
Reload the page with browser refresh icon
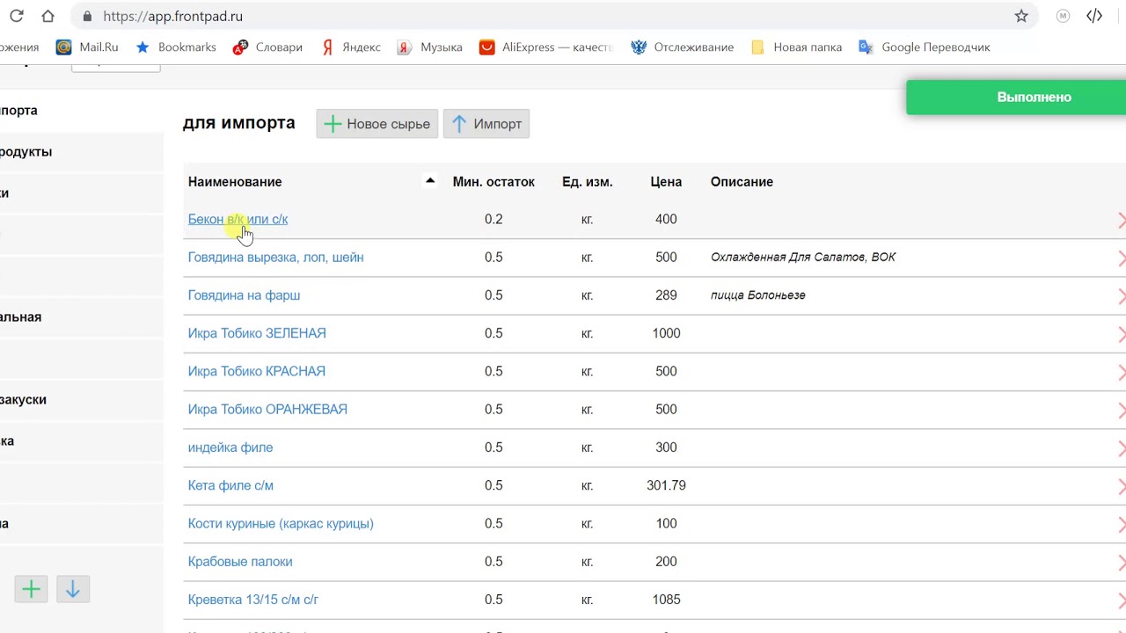[x=16, y=16]
